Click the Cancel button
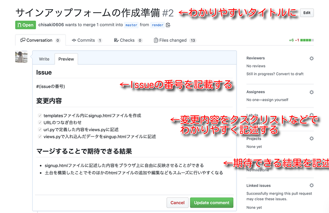329x213 pixels. [178, 203]
